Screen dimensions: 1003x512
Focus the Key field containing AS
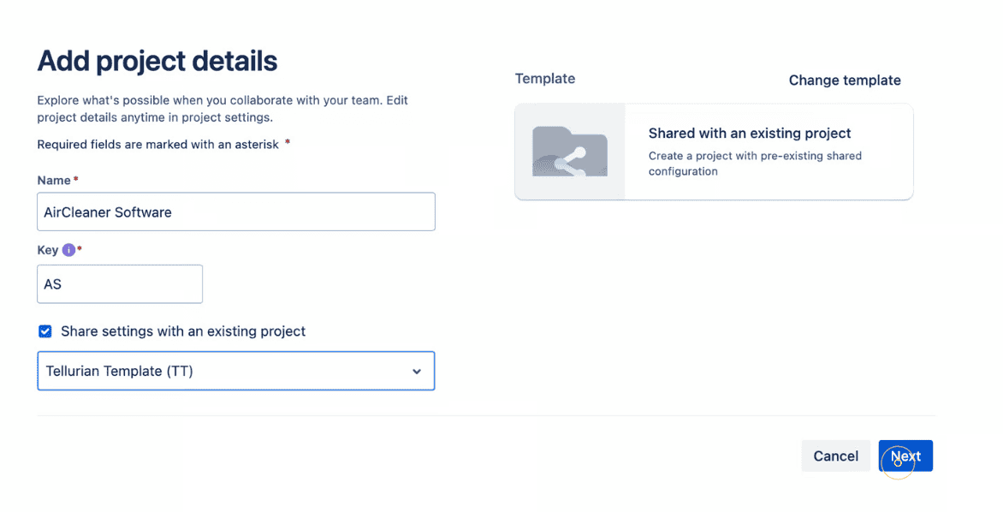(120, 284)
